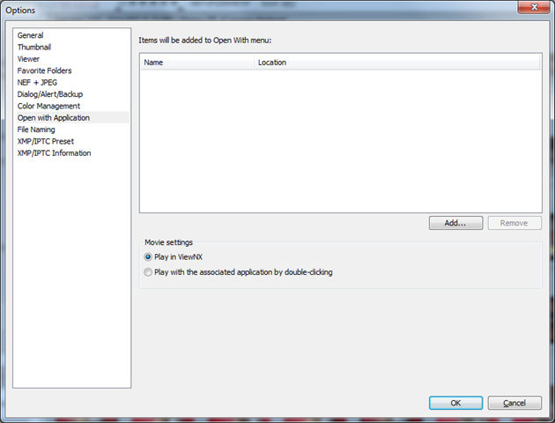
Task: Select the Viewer category
Action: click(x=28, y=59)
